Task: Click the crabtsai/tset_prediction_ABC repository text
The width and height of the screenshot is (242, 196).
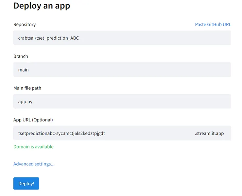Action: pos(48,38)
